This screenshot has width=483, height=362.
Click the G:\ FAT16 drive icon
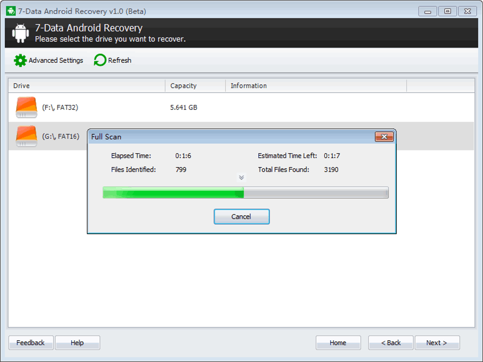[x=27, y=136]
